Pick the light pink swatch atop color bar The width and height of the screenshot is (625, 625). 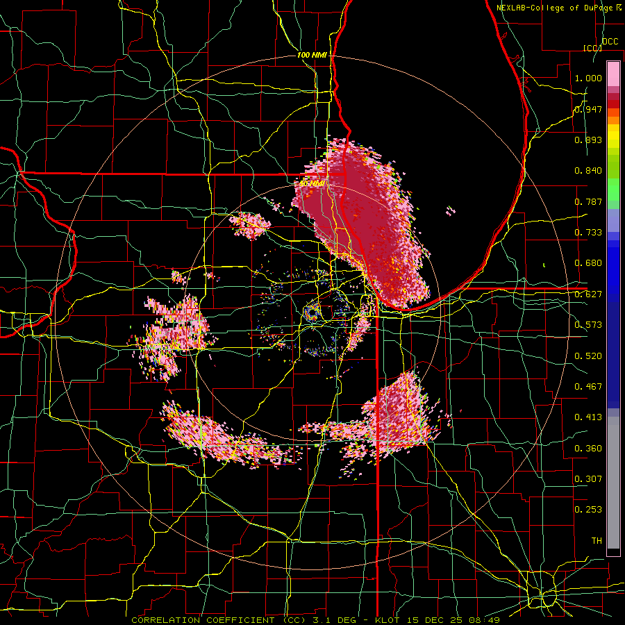point(613,74)
